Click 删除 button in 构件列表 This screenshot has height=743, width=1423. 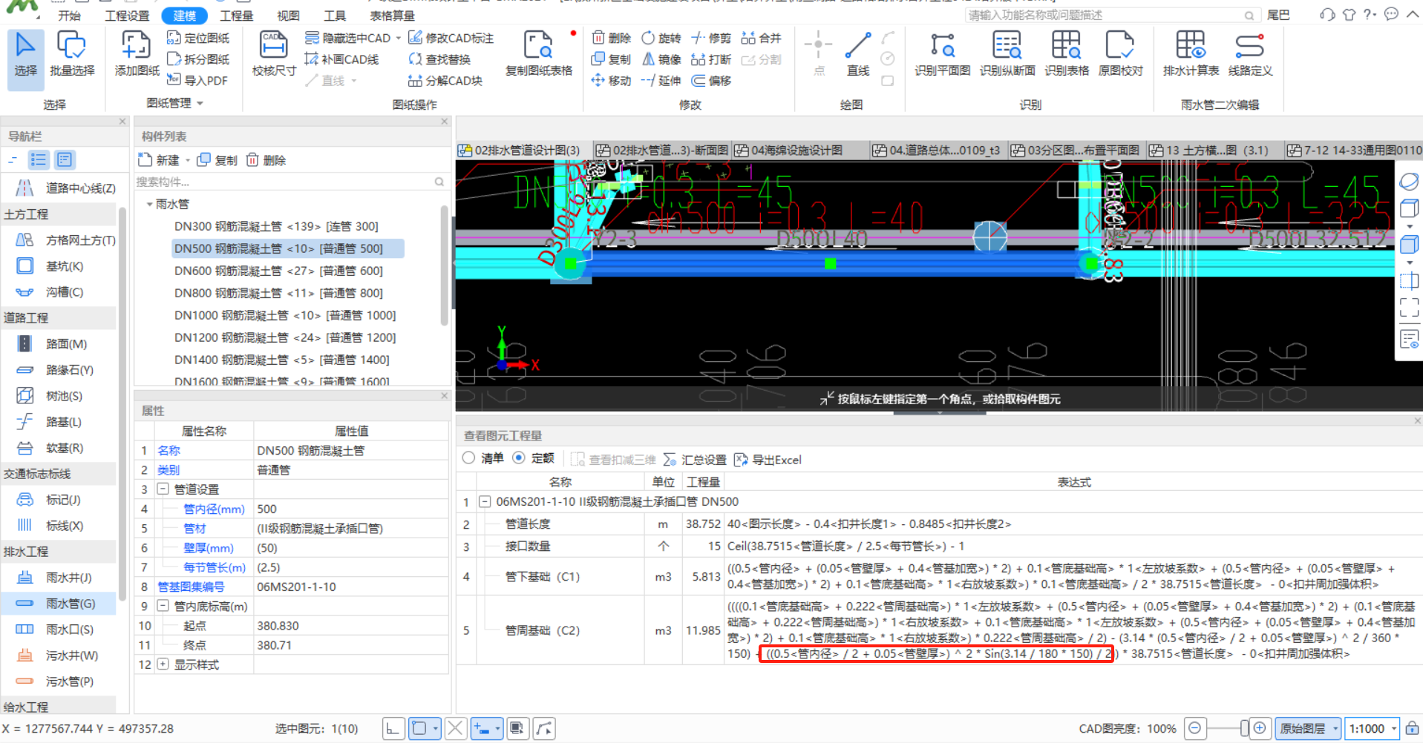266,160
